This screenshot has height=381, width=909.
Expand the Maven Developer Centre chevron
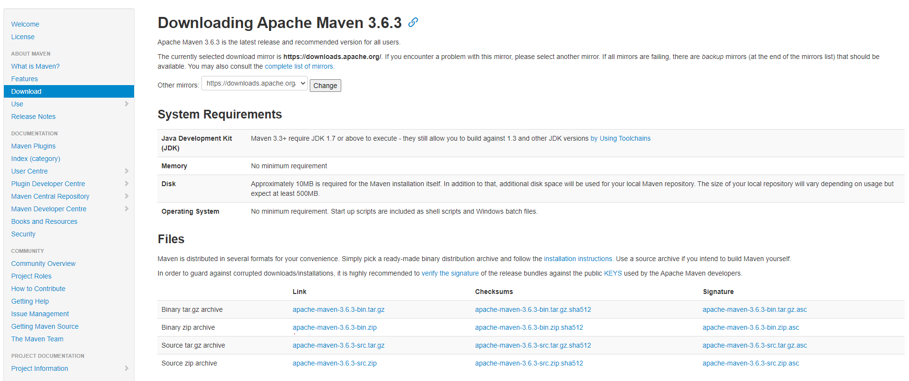coord(126,209)
